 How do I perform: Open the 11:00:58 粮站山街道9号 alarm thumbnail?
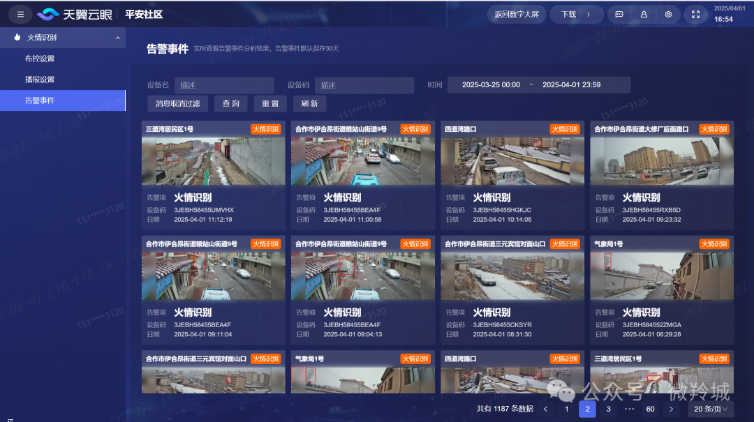[362, 162]
